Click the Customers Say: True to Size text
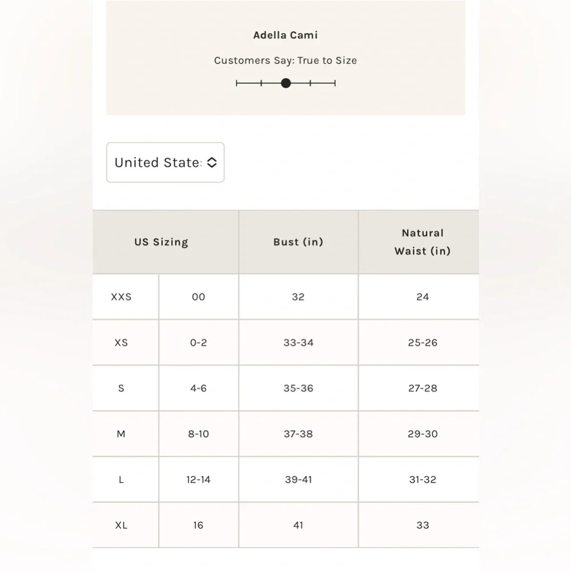 click(x=285, y=61)
